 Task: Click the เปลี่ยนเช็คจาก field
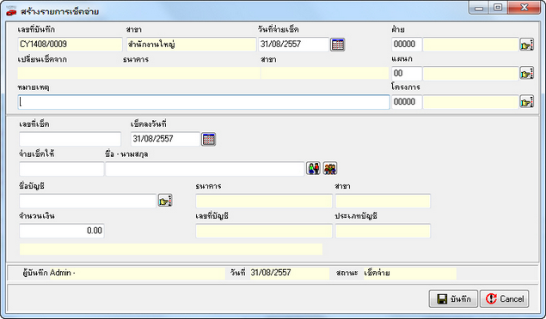pyautogui.click(x=139, y=73)
